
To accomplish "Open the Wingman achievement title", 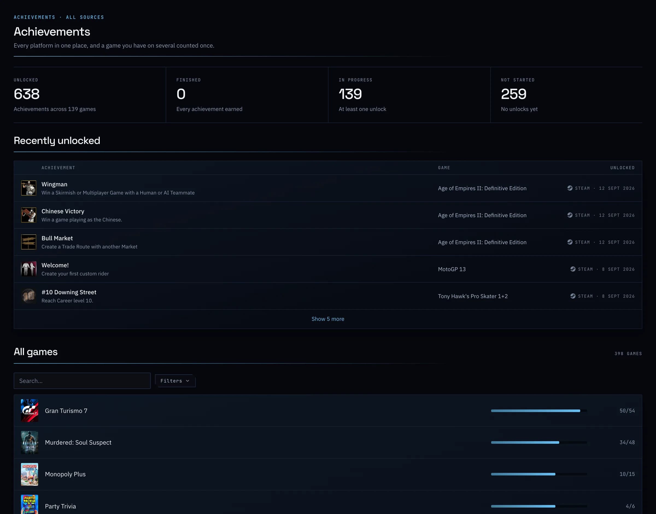I will tap(54, 184).
